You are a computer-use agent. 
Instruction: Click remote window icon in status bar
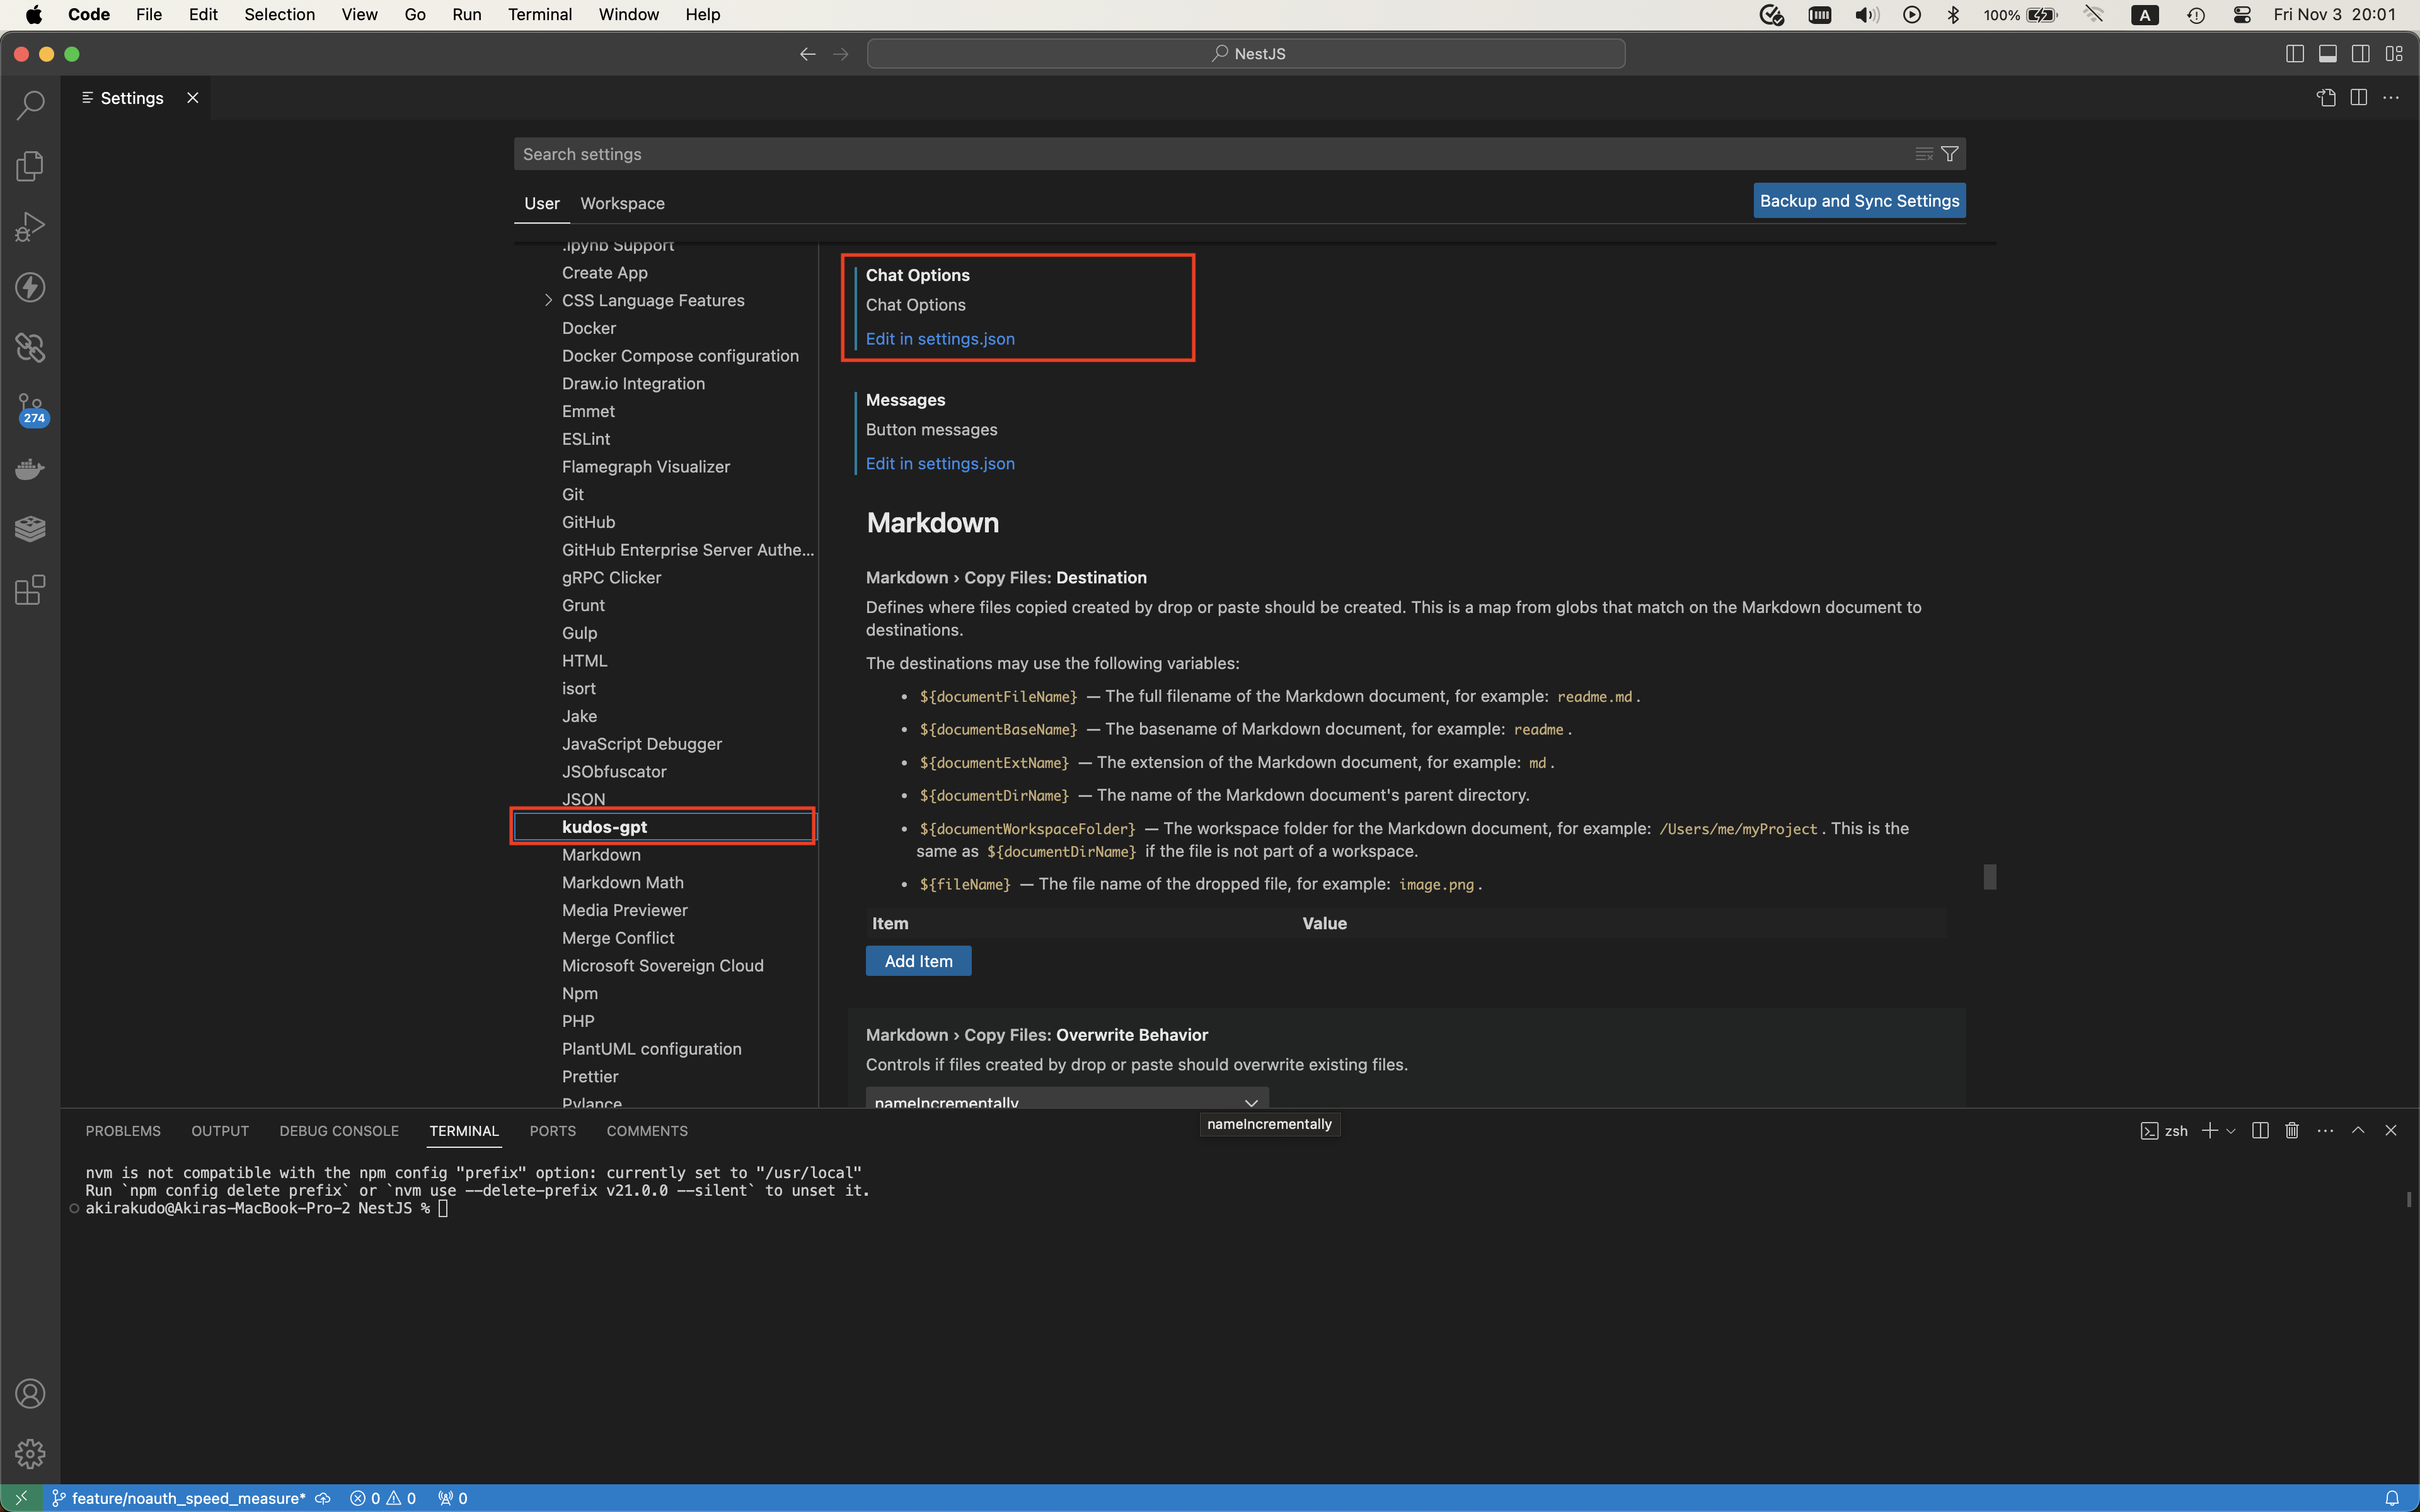click(x=21, y=1498)
